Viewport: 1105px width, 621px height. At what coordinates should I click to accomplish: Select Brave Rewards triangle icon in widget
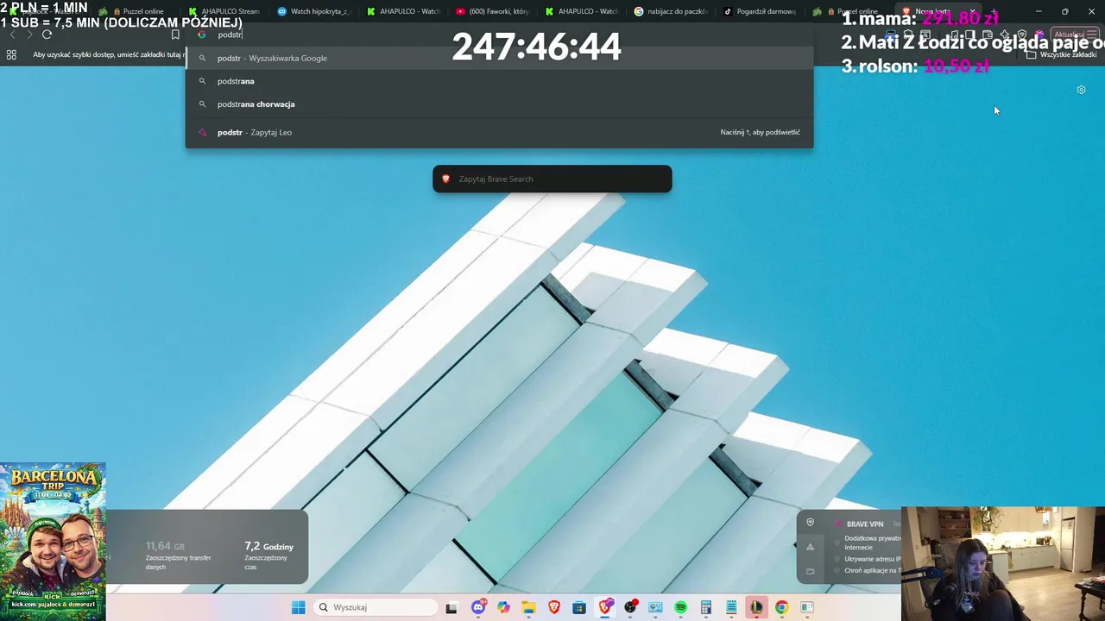pyautogui.click(x=810, y=547)
